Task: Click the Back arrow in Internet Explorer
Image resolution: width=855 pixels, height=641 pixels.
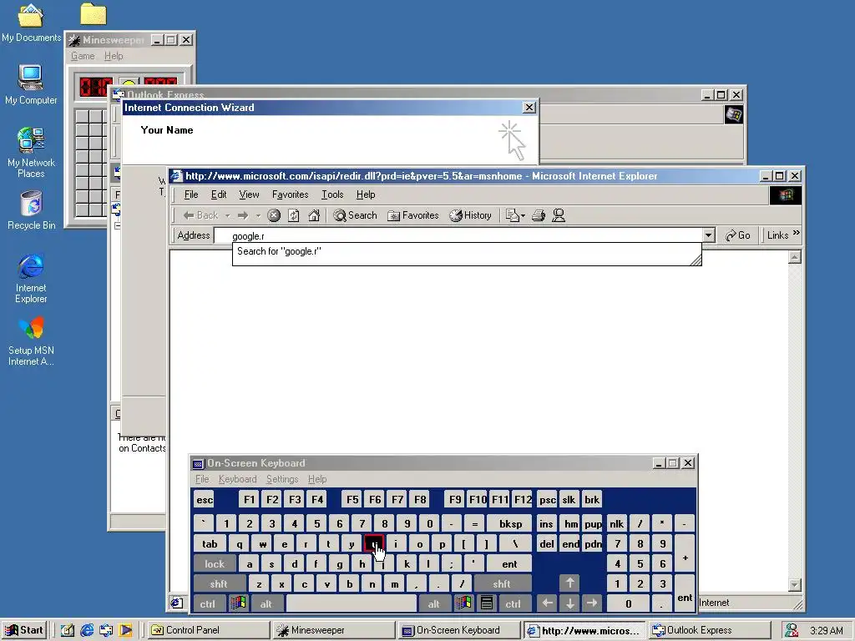Action: 200,215
